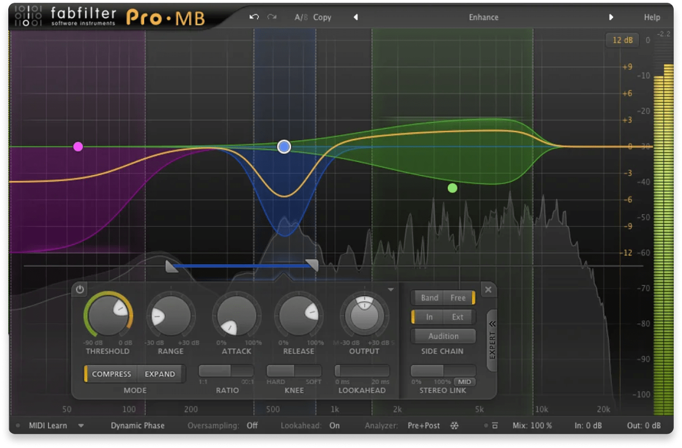This screenshot has width=682, height=448.
Task: Open the band options dropdown arrow
Action: pos(391,289)
